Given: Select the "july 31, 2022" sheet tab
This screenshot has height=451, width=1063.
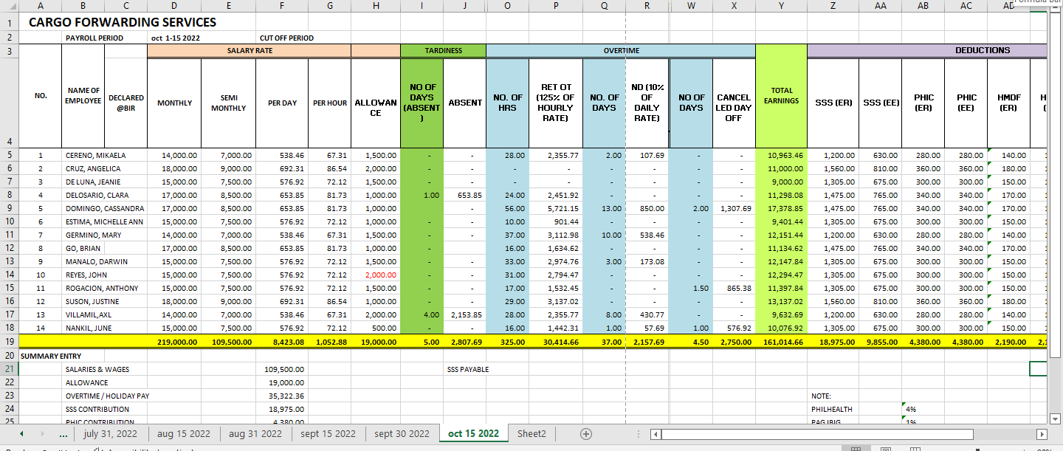Looking at the screenshot, I should coord(111,433).
